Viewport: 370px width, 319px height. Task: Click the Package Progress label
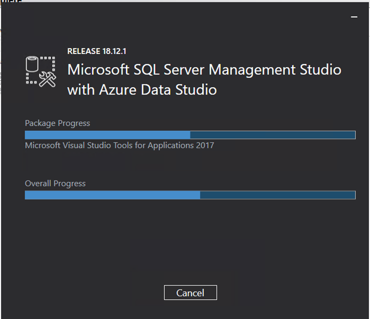(57, 123)
